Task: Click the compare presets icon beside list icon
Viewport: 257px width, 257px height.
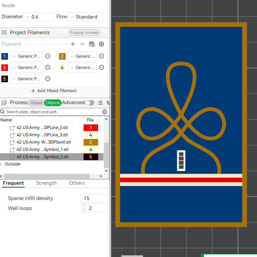Action: pos(108,103)
